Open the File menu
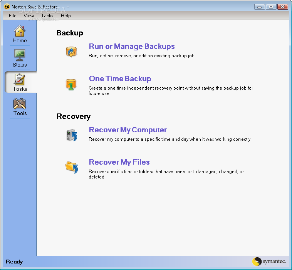 pyautogui.click(x=13, y=16)
